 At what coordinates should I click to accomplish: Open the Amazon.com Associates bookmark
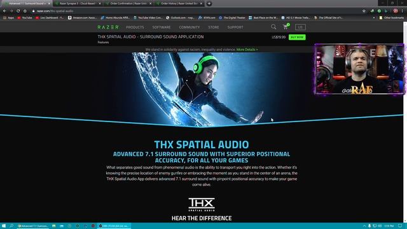click(x=82, y=18)
